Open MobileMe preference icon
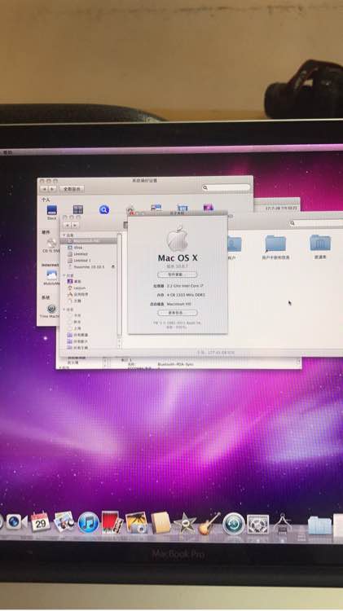Screen dimensions: 343x611 (x=51, y=278)
